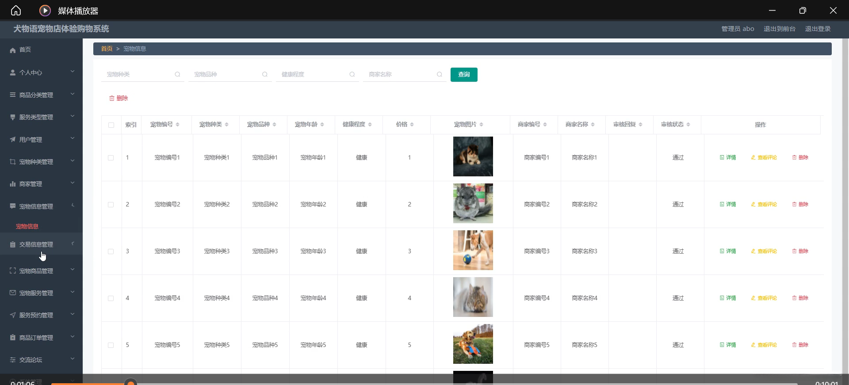849x385 pixels.
Task: Sort table by 审核回复 column arrows
Action: 640,125
